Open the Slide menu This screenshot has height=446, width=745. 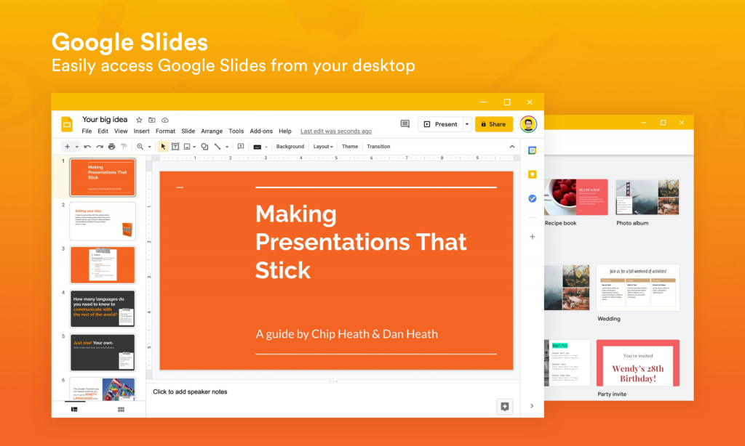(x=188, y=131)
